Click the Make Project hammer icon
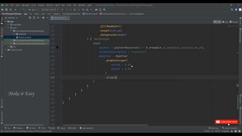This screenshot has height=136, width=242. pyautogui.click(x=24, y=9)
